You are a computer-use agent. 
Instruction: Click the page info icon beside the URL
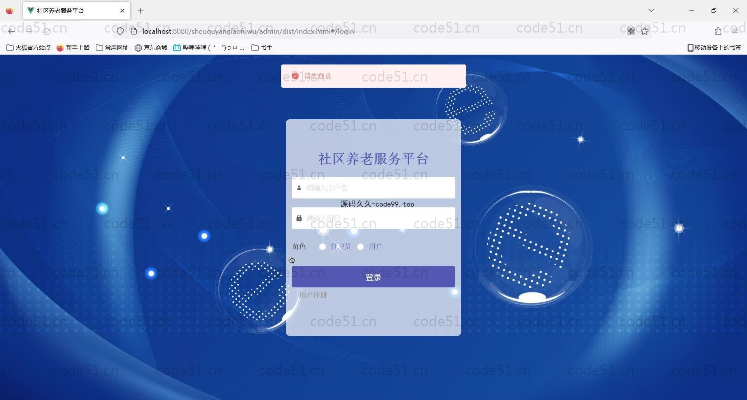134,31
